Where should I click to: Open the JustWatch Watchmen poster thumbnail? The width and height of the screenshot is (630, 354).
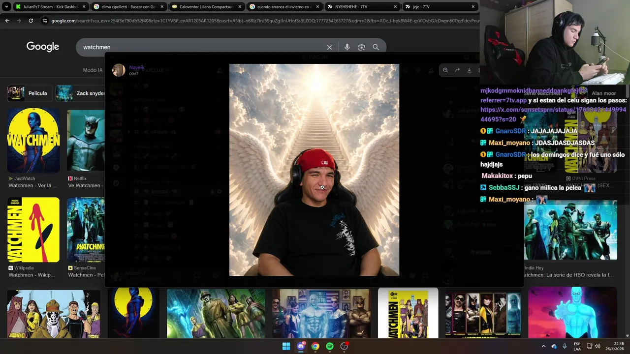[x=33, y=141]
